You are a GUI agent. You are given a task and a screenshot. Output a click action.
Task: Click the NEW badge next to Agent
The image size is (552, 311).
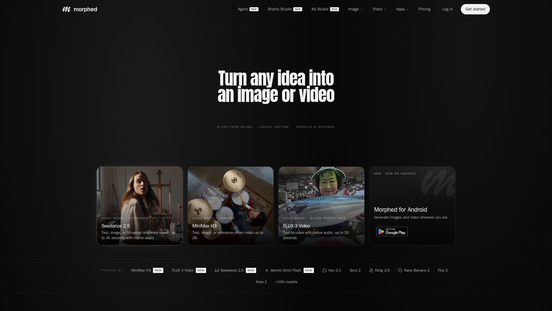[x=254, y=9]
